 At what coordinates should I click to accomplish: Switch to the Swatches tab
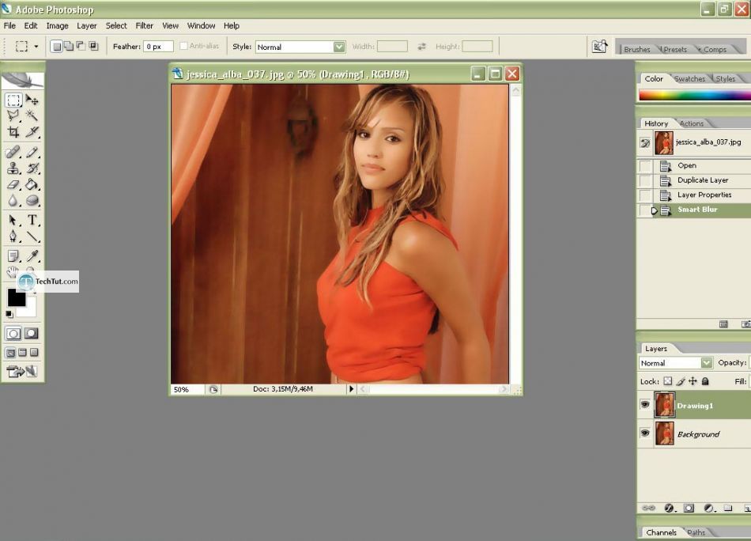click(x=689, y=78)
